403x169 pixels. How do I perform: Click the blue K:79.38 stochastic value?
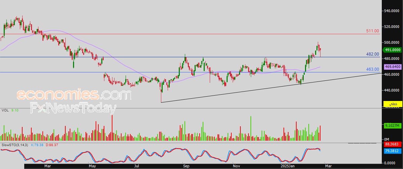click(x=37, y=145)
